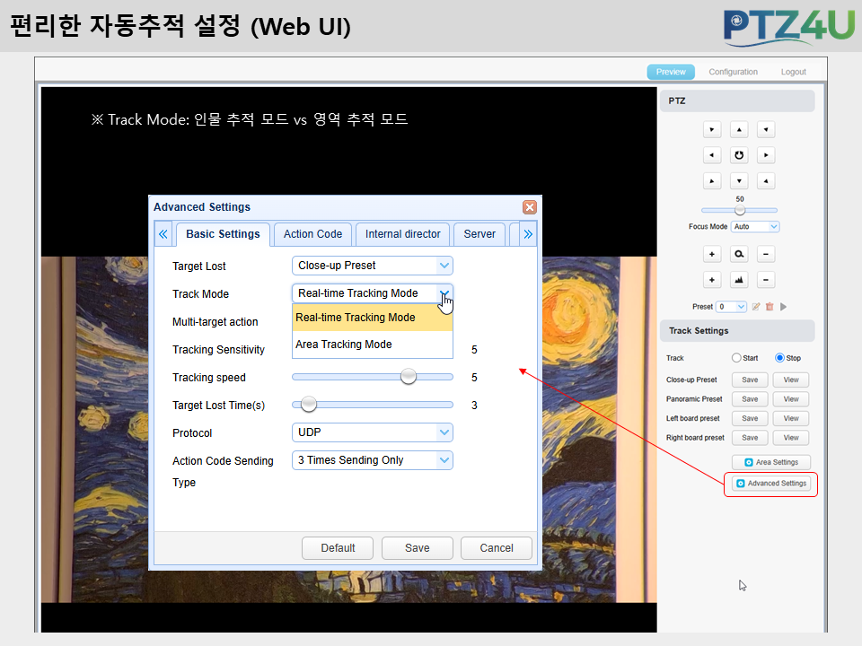Click the Save button in dialog
This screenshot has height=646, width=862.
click(x=418, y=547)
